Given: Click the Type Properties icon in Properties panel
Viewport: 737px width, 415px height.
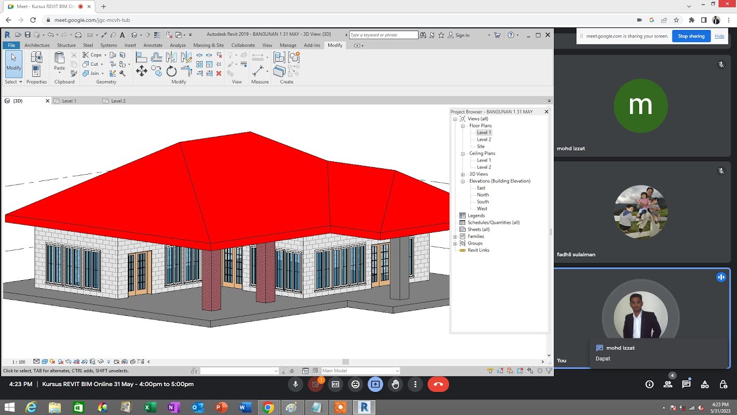Looking at the screenshot, I should pos(36,57).
